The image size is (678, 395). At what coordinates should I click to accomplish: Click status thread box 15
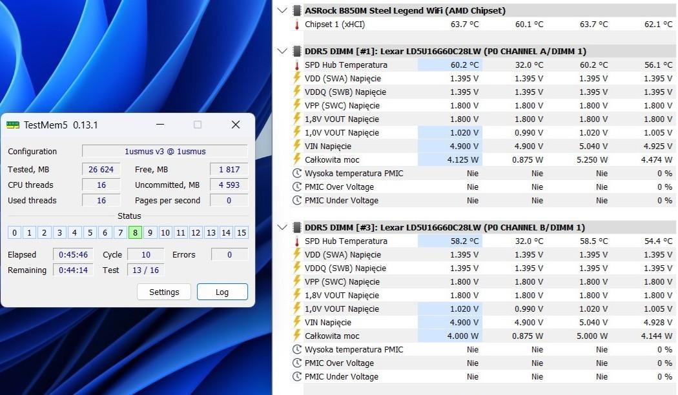[241, 233]
